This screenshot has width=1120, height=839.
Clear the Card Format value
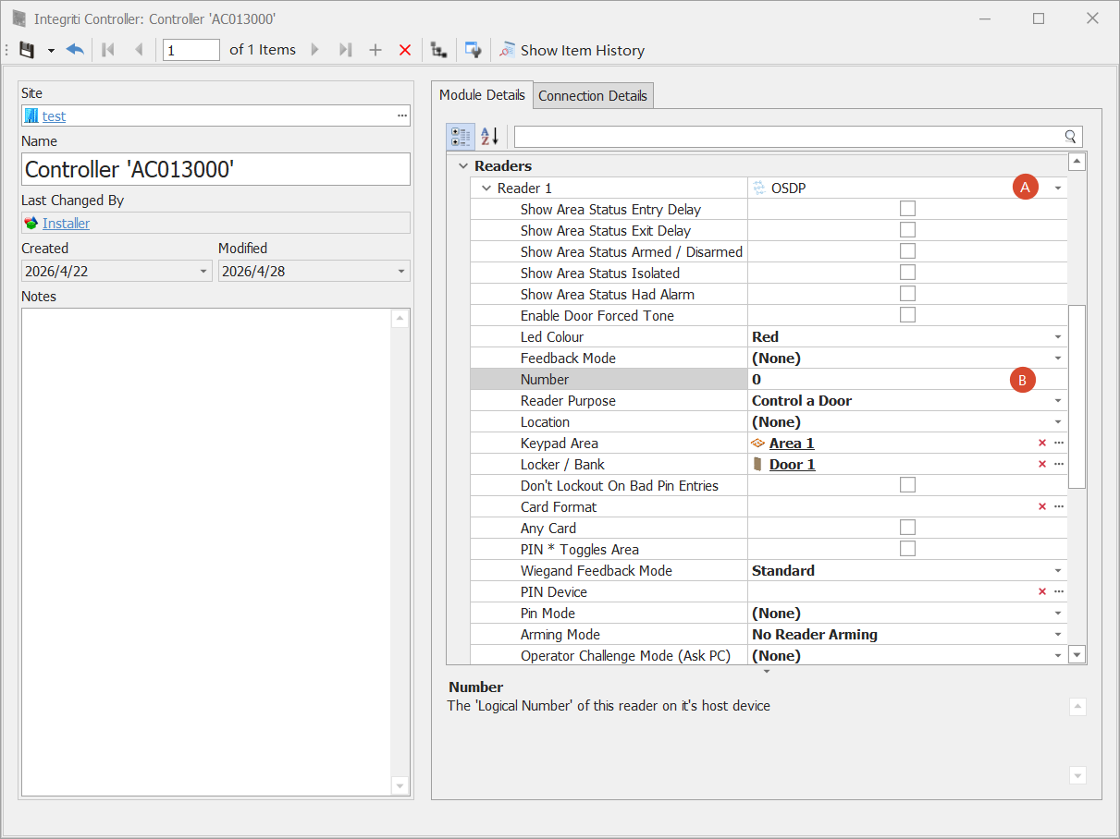pos(1042,507)
